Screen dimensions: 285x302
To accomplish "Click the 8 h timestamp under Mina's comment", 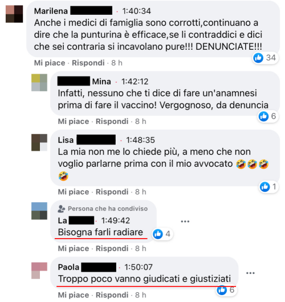I will [x=141, y=122].
